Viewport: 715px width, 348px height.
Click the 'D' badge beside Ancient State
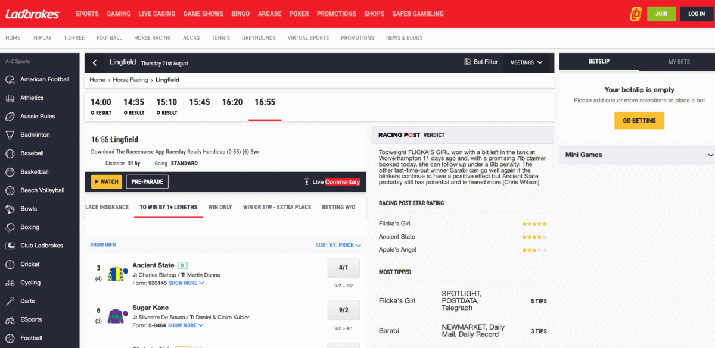pos(183,265)
